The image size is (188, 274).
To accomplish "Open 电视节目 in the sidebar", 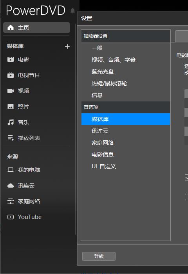I will [x=29, y=75].
